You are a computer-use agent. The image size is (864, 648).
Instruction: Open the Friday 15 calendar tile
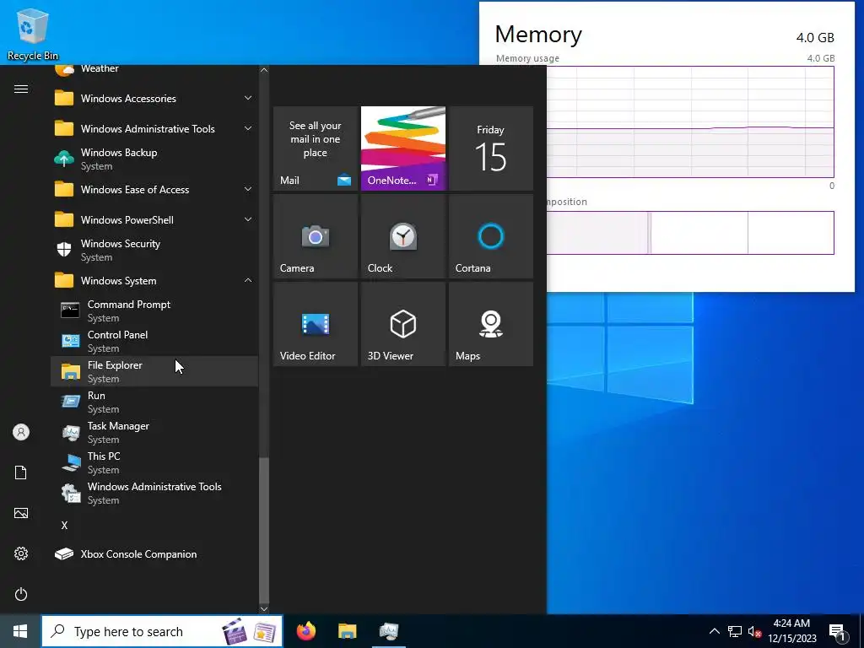[491, 148]
